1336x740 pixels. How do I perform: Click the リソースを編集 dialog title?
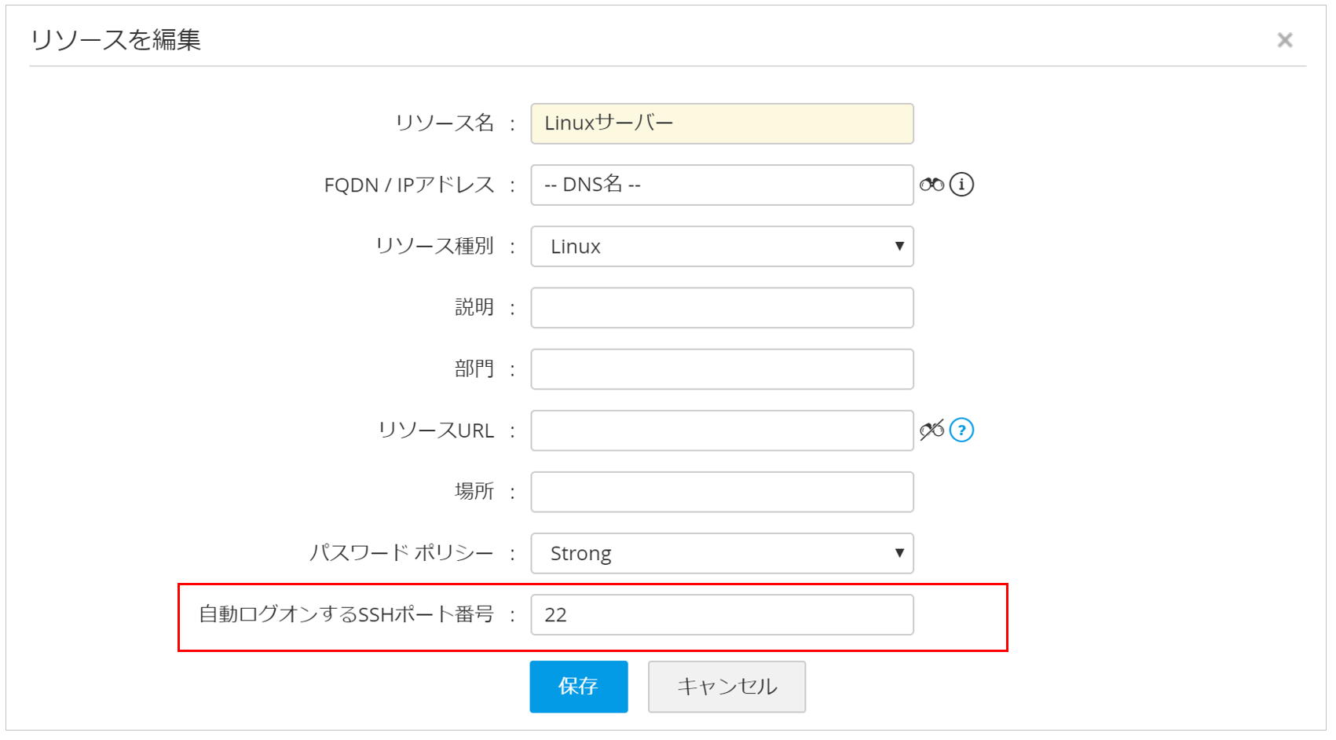coord(115,39)
